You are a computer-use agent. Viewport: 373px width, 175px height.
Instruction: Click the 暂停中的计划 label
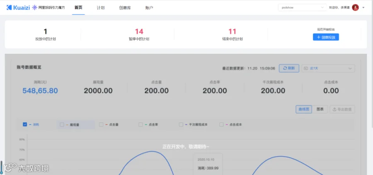[x=139, y=39]
